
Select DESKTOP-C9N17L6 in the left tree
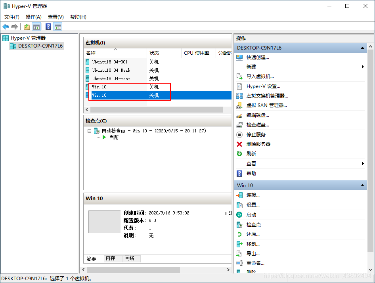click(x=36, y=46)
